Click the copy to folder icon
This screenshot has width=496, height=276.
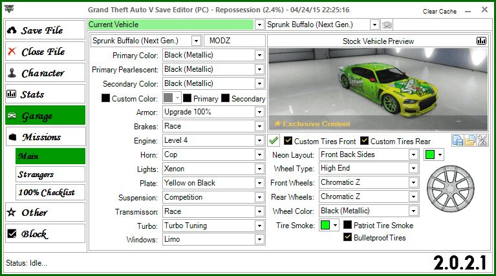[x=470, y=141]
